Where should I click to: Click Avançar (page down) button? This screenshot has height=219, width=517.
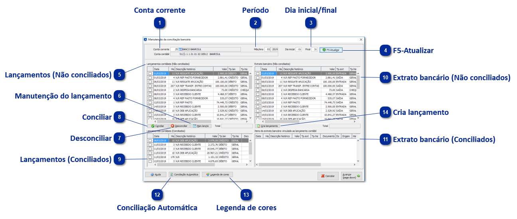coord(351,176)
